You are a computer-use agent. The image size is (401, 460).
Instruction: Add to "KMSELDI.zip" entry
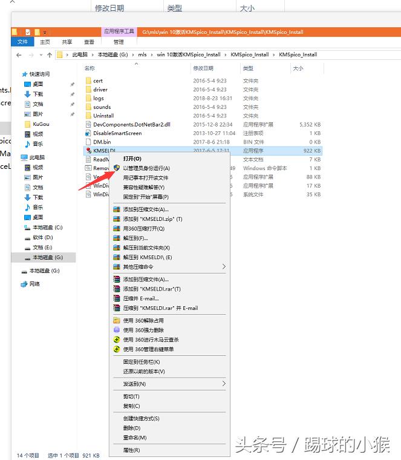pyautogui.click(x=153, y=219)
